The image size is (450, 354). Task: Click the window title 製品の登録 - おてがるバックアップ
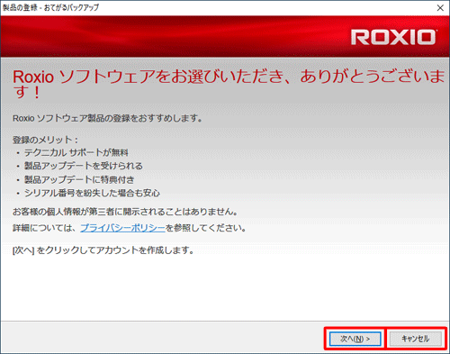pyautogui.click(x=50, y=7)
